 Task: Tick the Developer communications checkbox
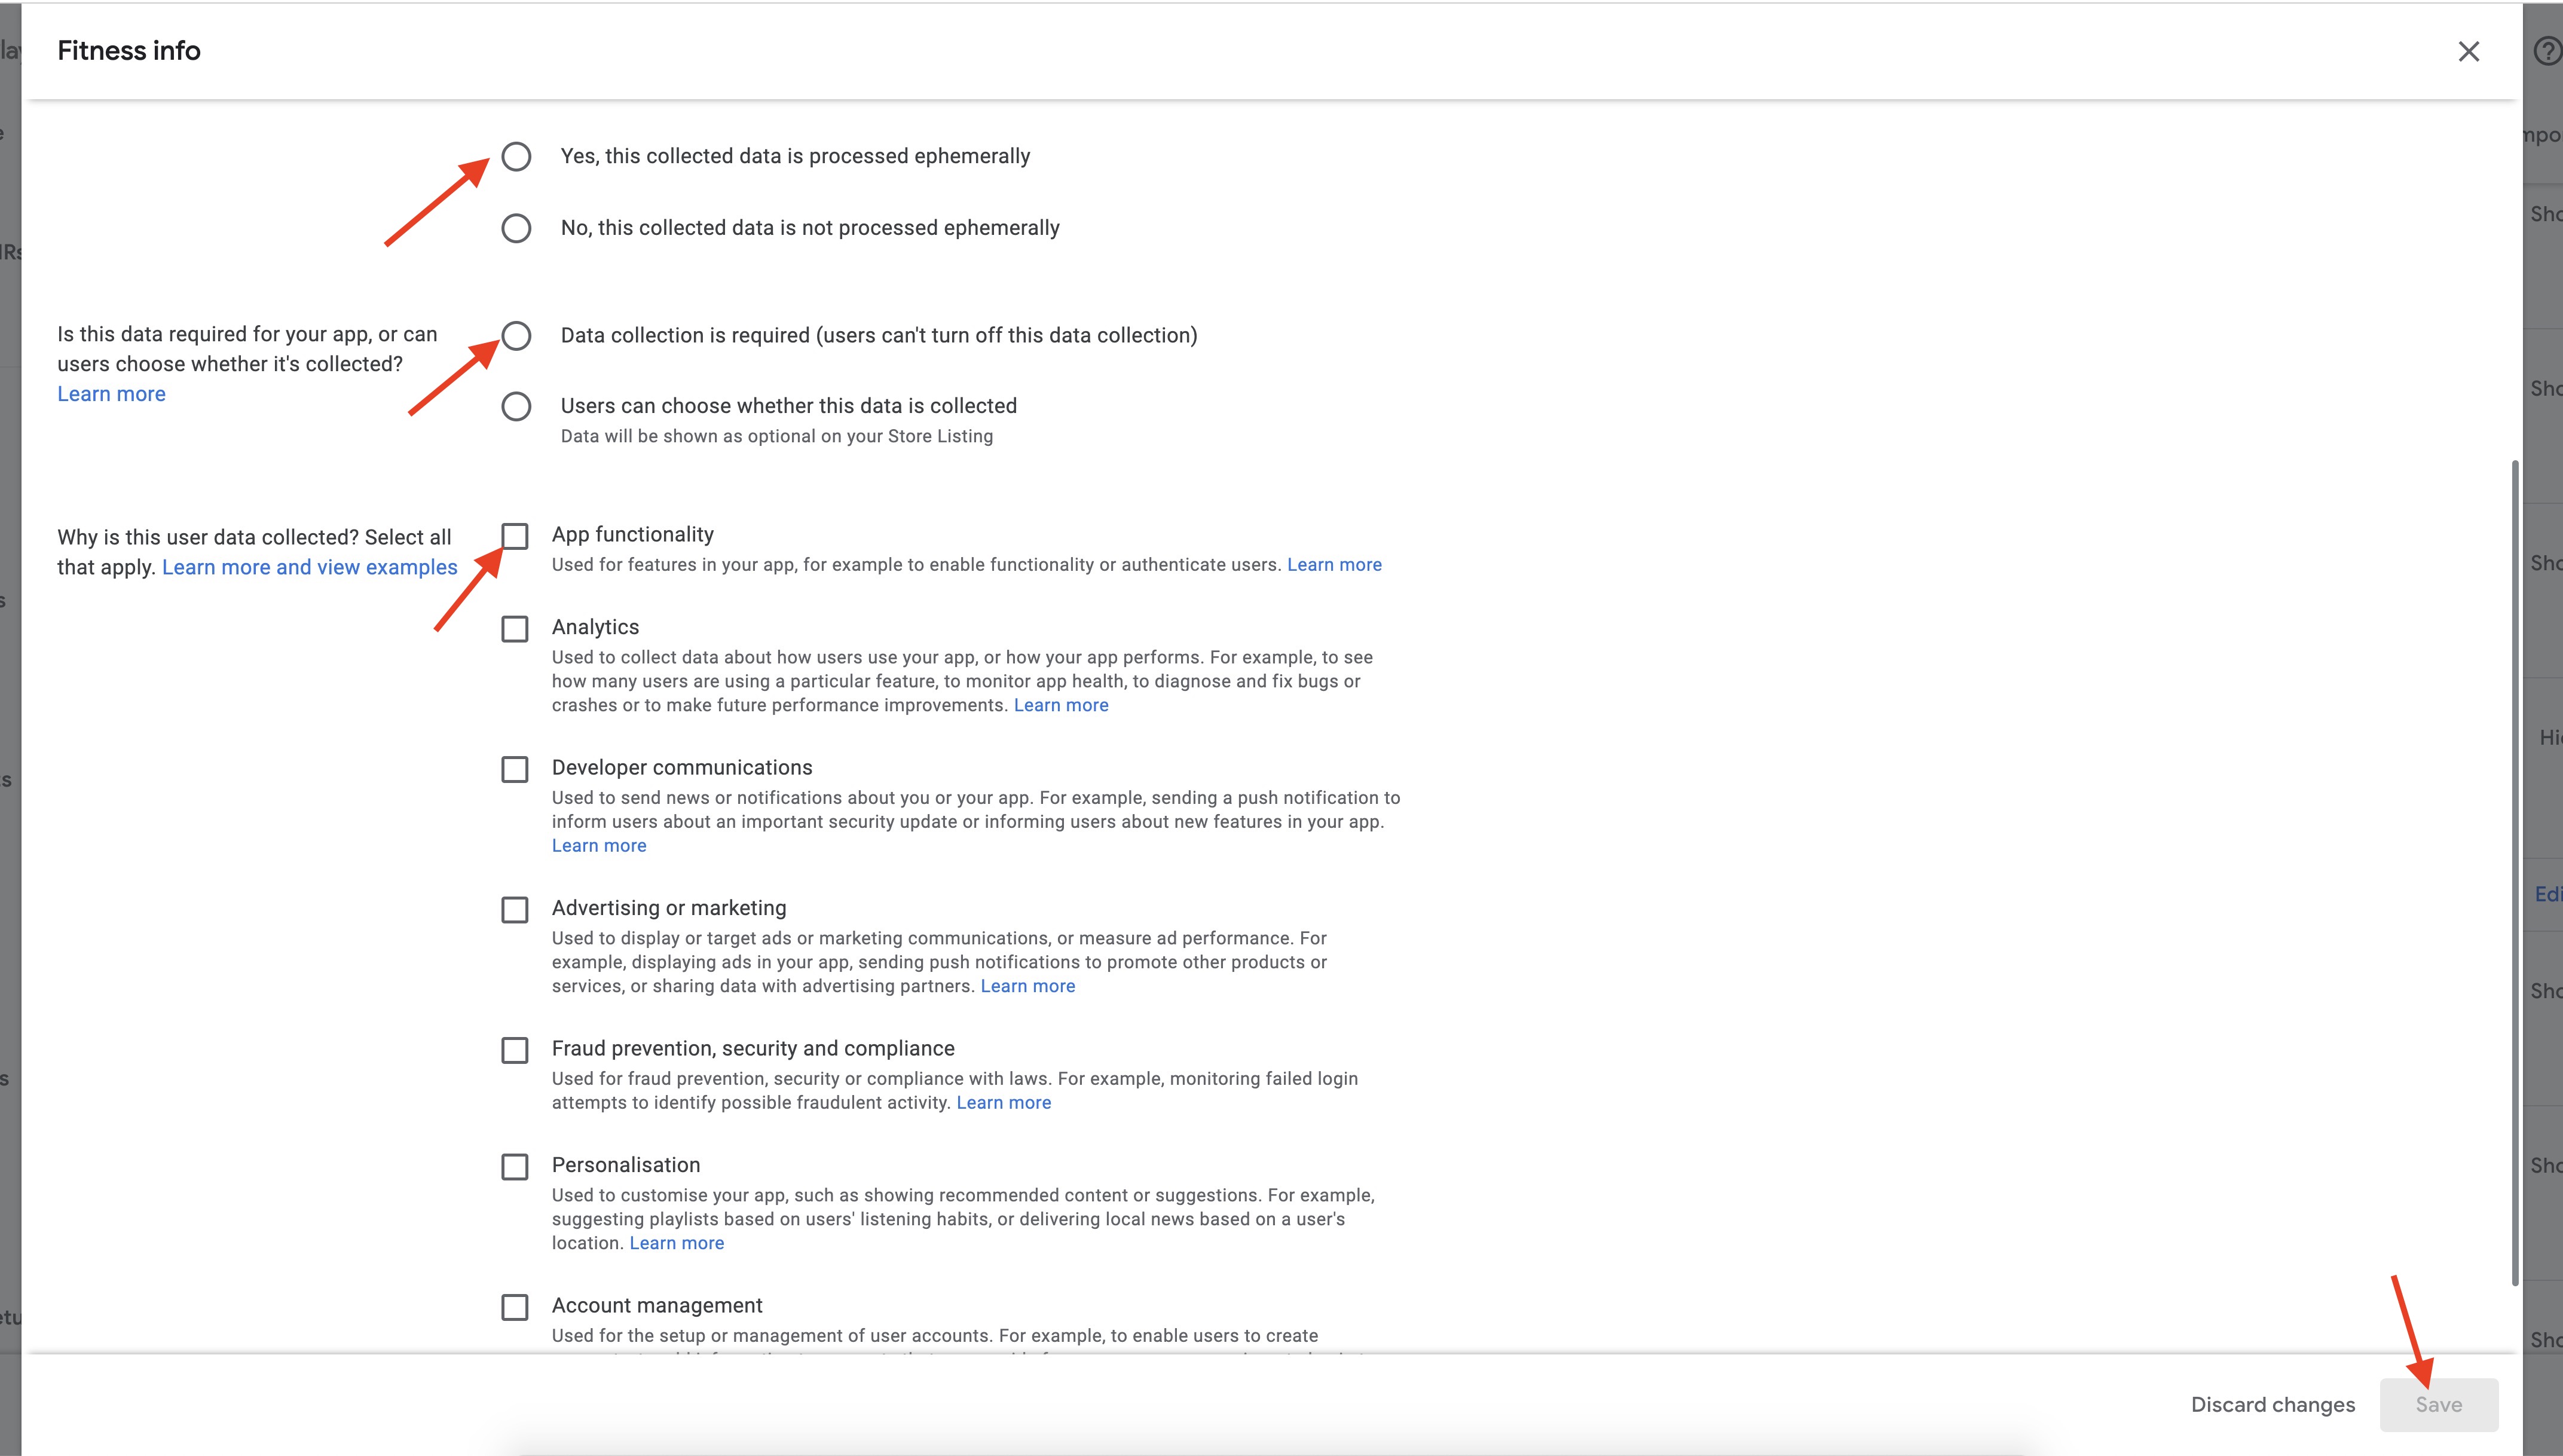click(515, 769)
